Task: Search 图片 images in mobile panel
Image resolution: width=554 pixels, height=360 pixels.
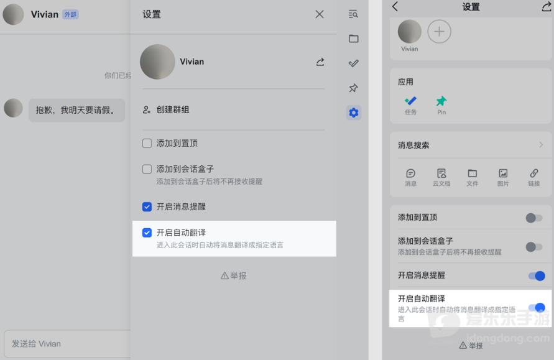Action: pyautogui.click(x=503, y=177)
